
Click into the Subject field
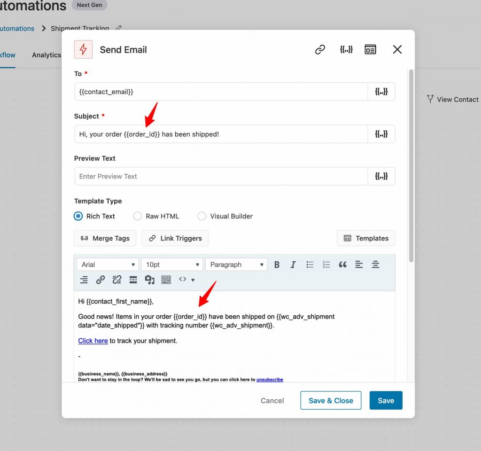tap(221, 134)
